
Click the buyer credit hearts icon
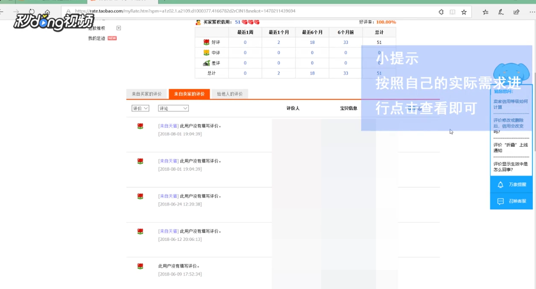pyautogui.click(x=250, y=22)
